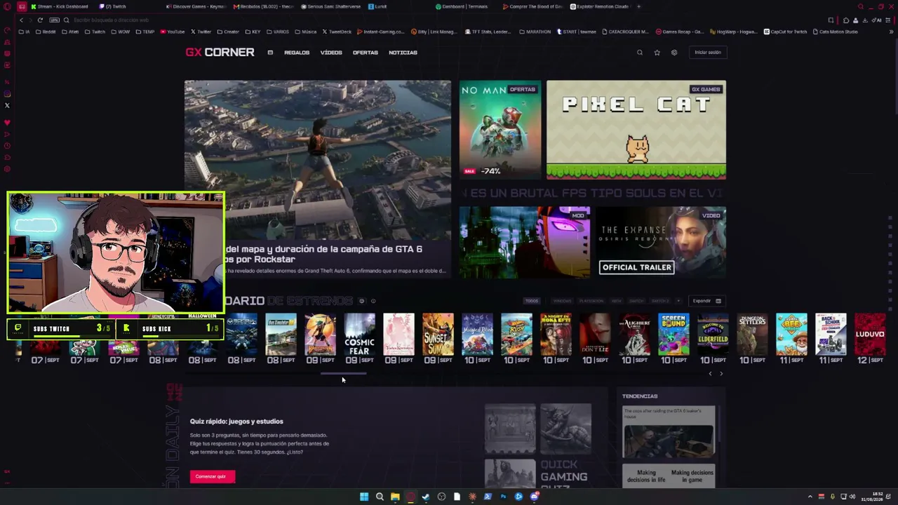This screenshot has height=505, width=898.
Task: Open the CapCut for Twitch bookmark
Action: [785, 32]
